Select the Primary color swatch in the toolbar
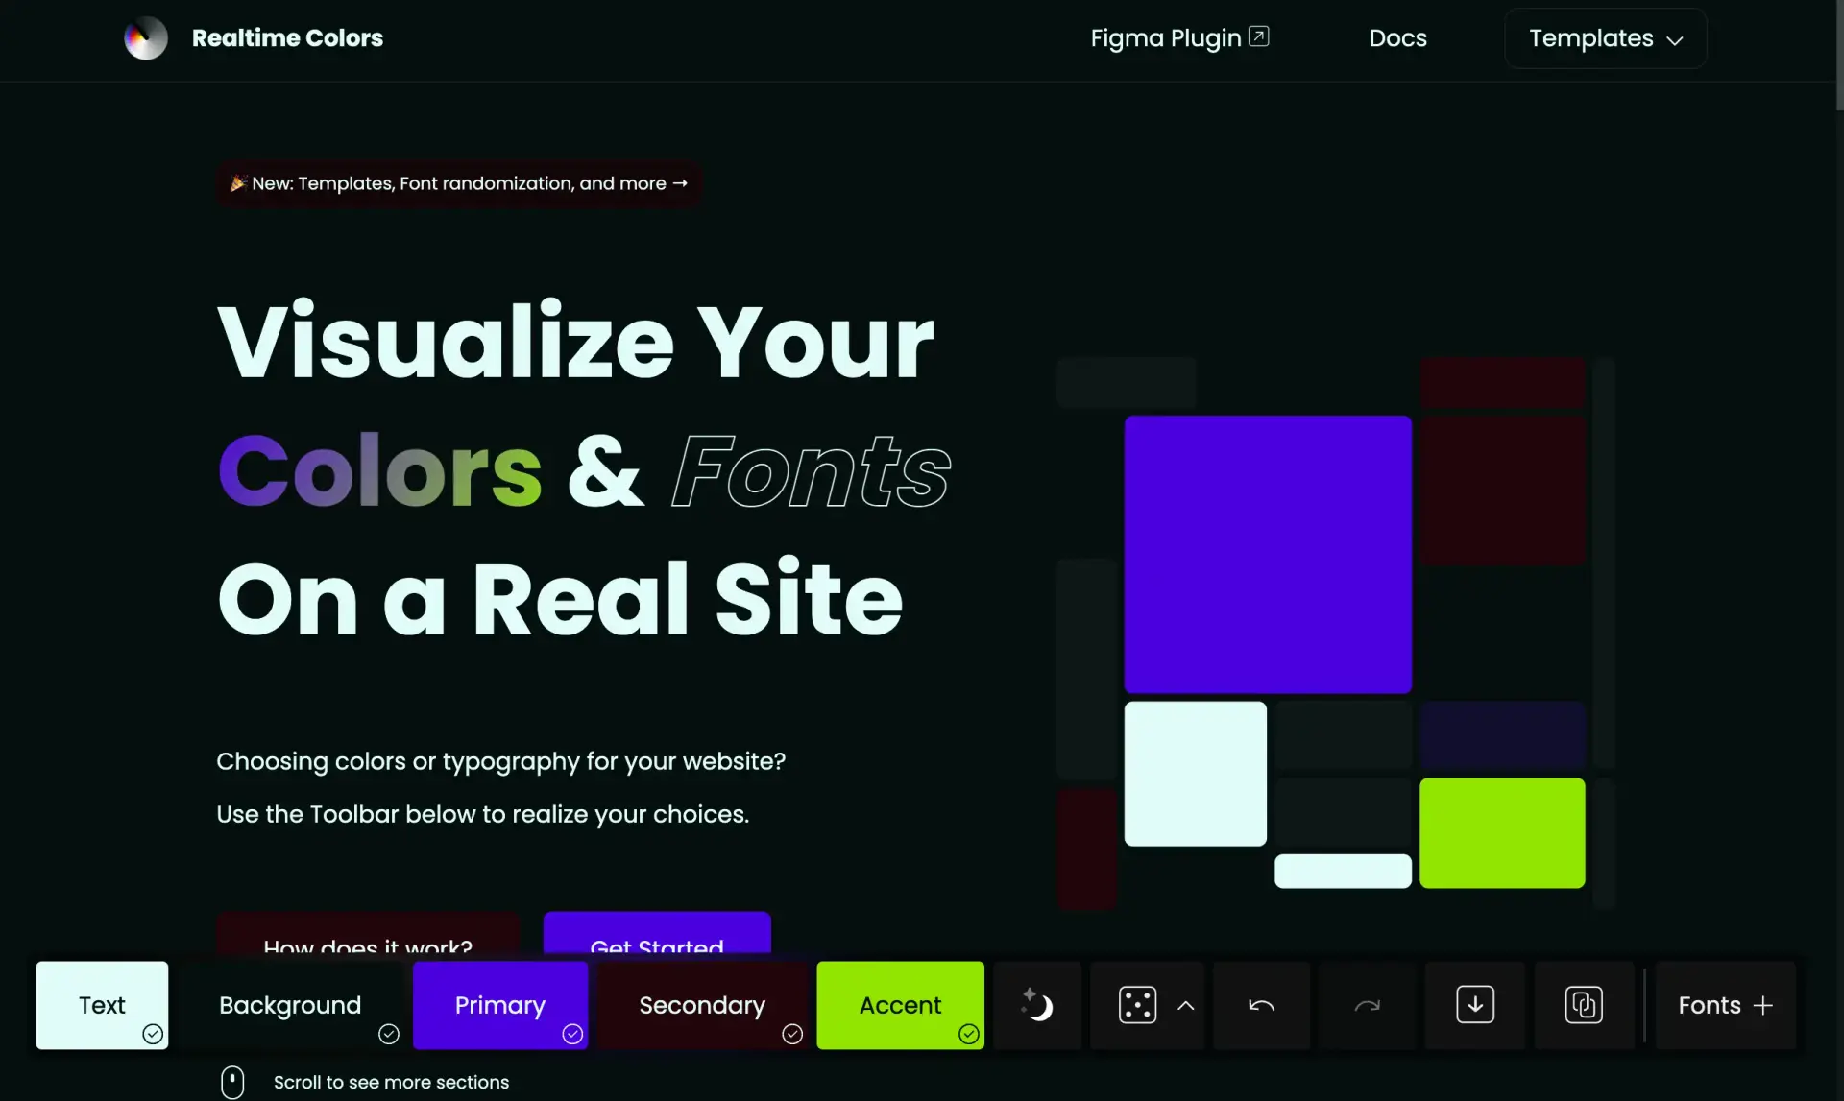The image size is (1844, 1101). pyautogui.click(x=499, y=1005)
